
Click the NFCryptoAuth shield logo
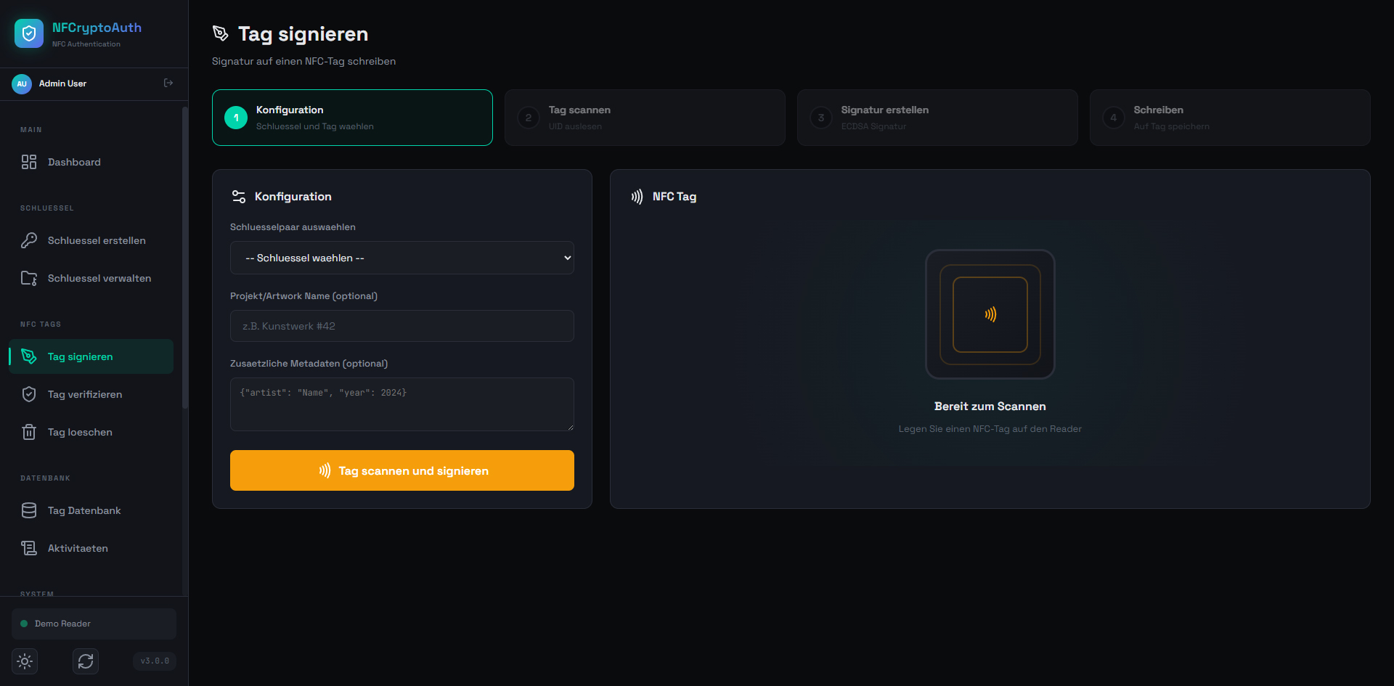[29, 33]
